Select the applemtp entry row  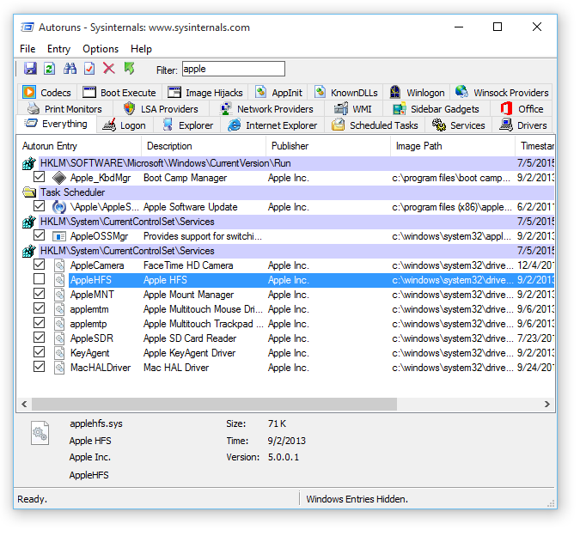284,324
